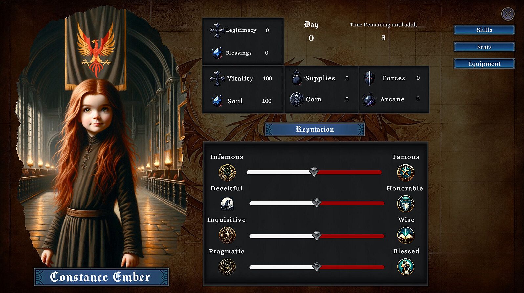Click the Honorable shield emblem icon
Image resolution: width=524 pixels, height=293 pixels.
(405, 204)
